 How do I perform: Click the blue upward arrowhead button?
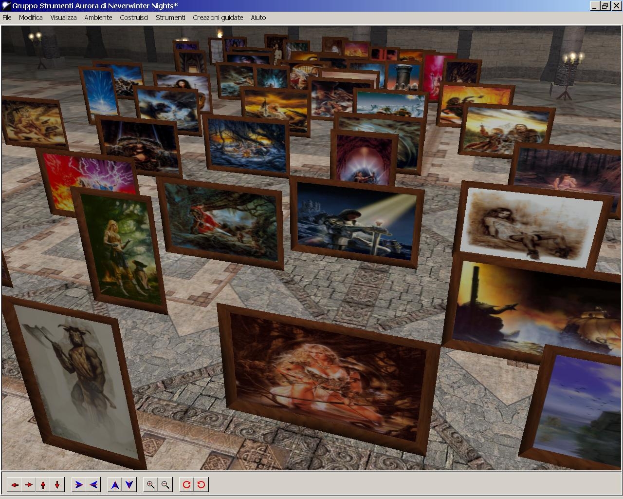point(115,484)
